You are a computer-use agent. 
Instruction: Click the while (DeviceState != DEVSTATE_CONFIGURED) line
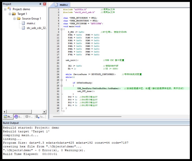91,74
